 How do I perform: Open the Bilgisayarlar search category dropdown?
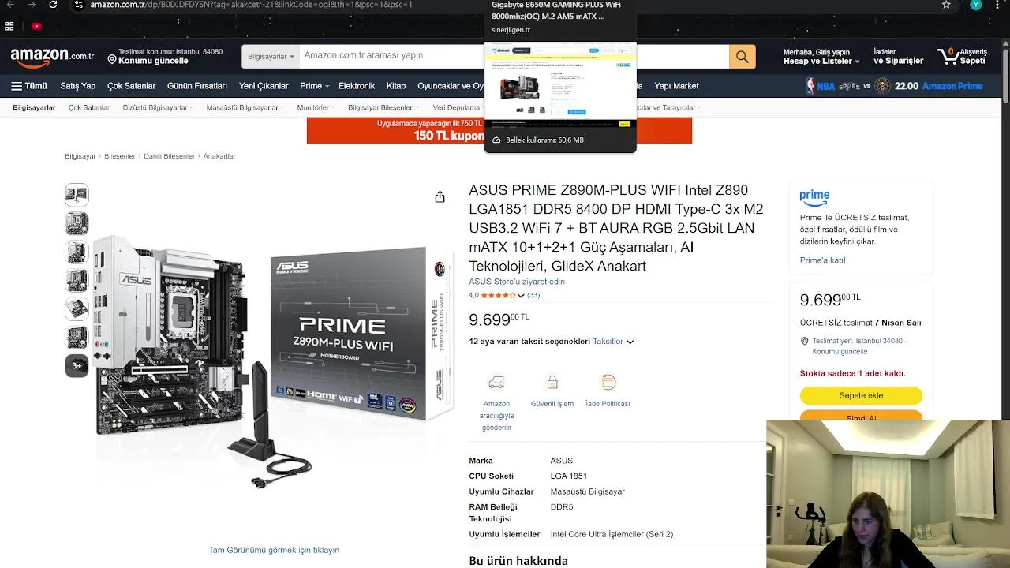[271, 57]
